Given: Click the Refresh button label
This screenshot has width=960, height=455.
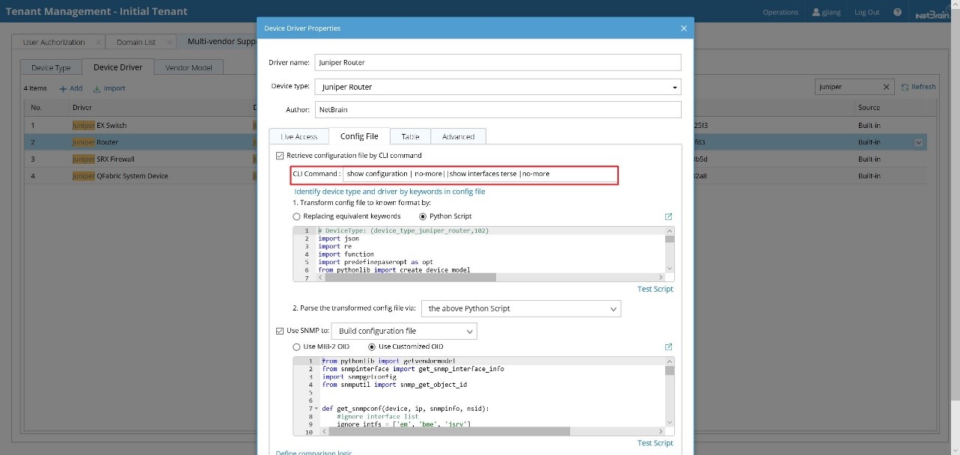Looking at the screenshot, I should [923, 87].
